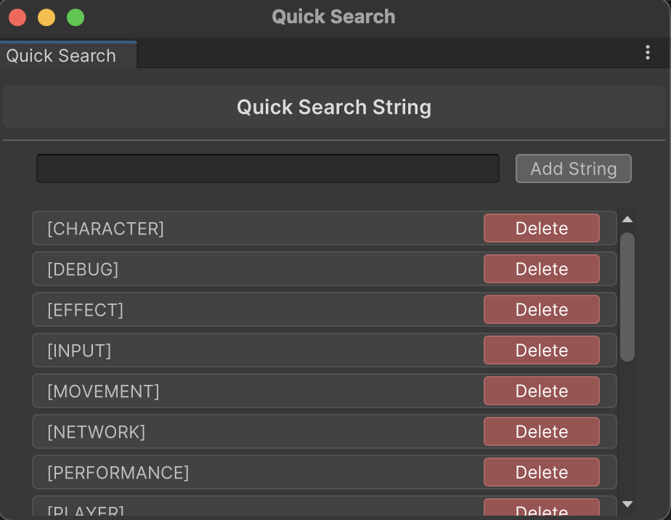Delete the [PLAYER] search string
Viewport: 671px width, 520px height.
[541, 511]
